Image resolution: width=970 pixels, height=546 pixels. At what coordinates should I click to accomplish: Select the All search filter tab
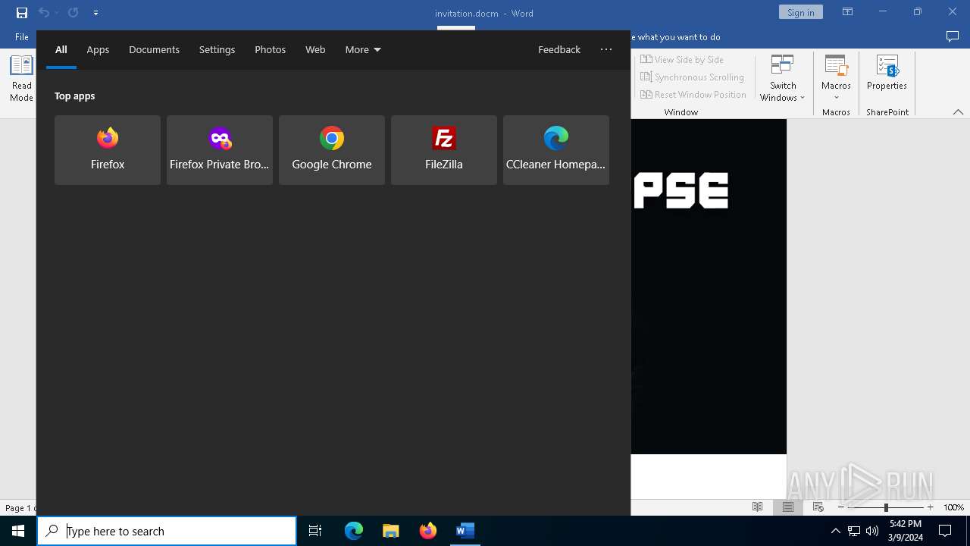(x=61, y=49)
